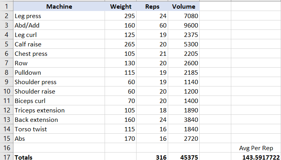Image resolution: width=281 pixels, height=160 pixels.
Task: Click the Weight header cell
Action: [x=121, y=7]
